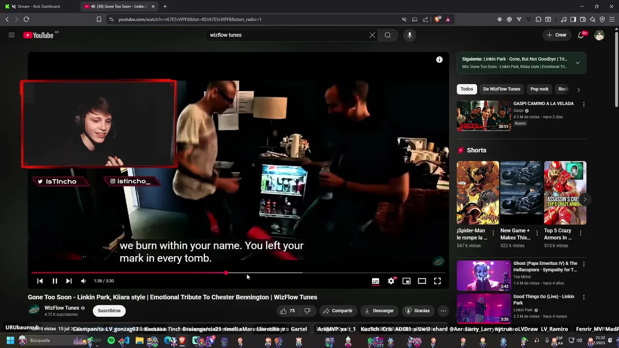Open GASPI CAMINO A LA VELADA thumbnail
The image size is (619, 348).
(484, 116)
